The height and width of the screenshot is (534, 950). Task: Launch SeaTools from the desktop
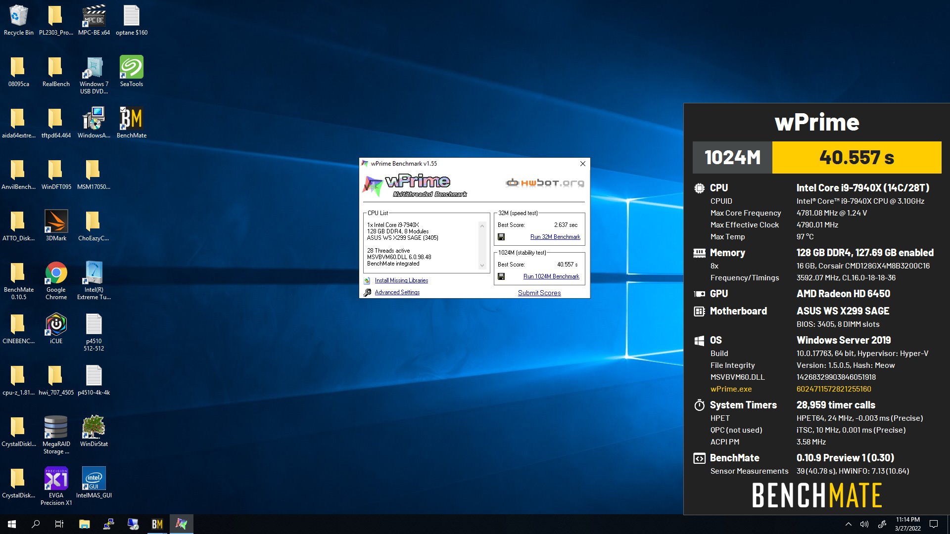132,72
